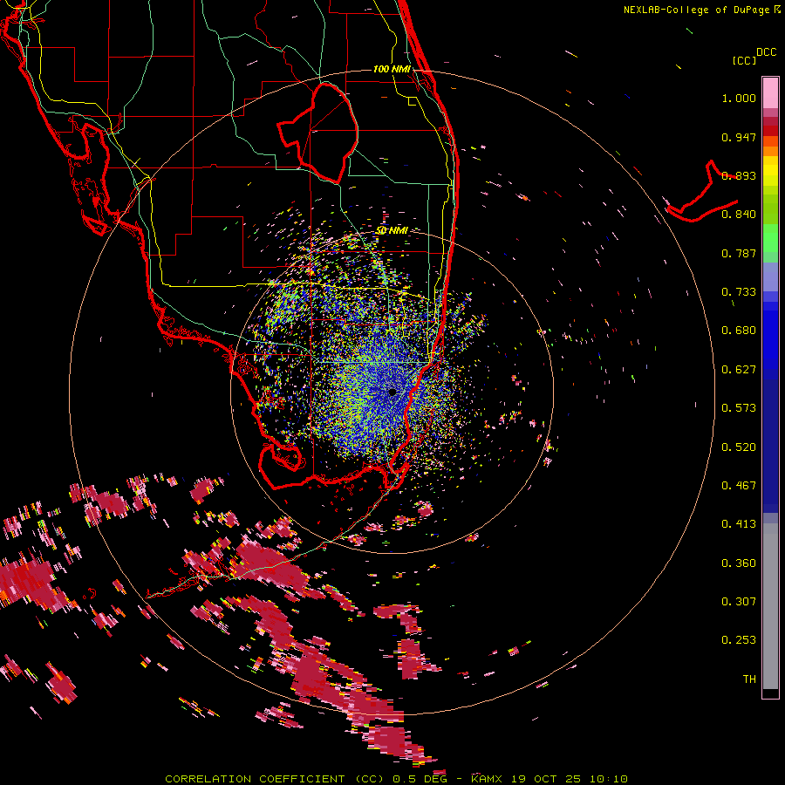This screenshot has height=785, width=785.
Task: Pick the gray lower segment of the color bar
Action: [x=770, y=606]
